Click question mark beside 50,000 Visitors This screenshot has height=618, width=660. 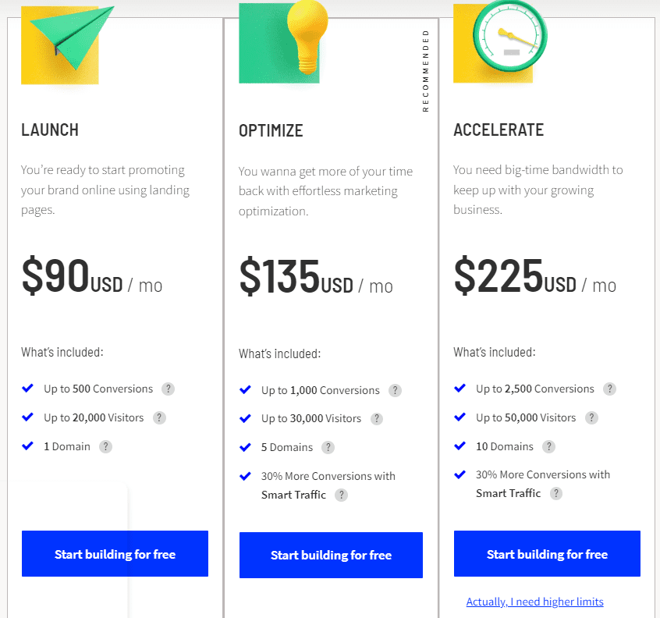[x=591, y=417]
